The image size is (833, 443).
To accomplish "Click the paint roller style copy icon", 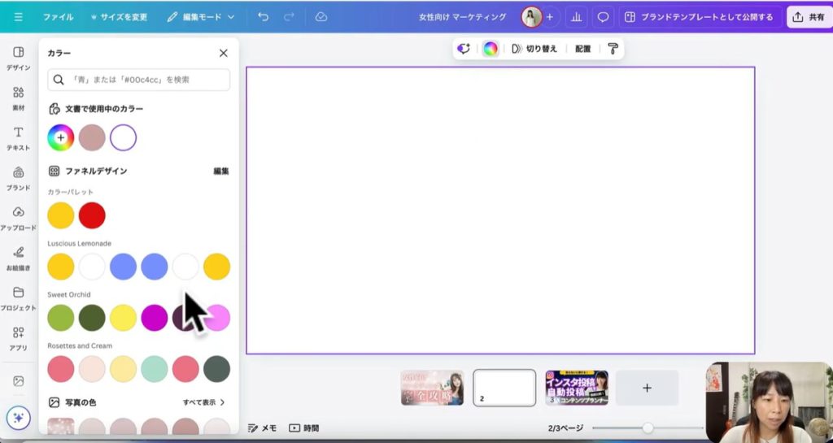I will (613, 49).
